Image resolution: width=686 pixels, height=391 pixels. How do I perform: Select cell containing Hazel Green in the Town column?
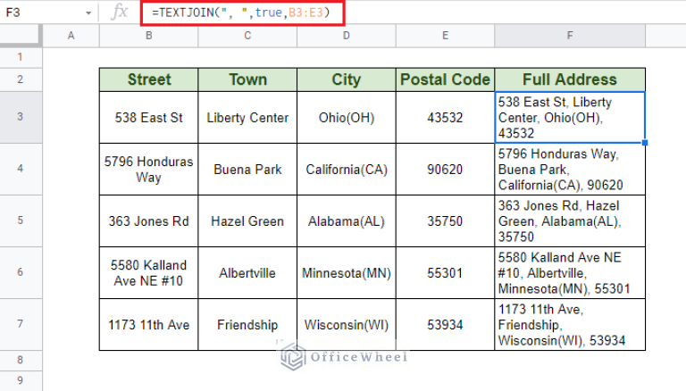click(x=247, y=220)
